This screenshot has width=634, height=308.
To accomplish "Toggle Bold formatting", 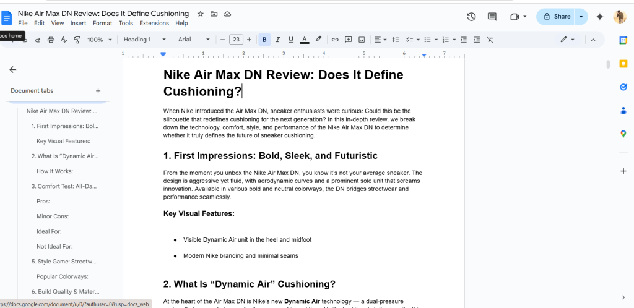I will click(264, 40).
